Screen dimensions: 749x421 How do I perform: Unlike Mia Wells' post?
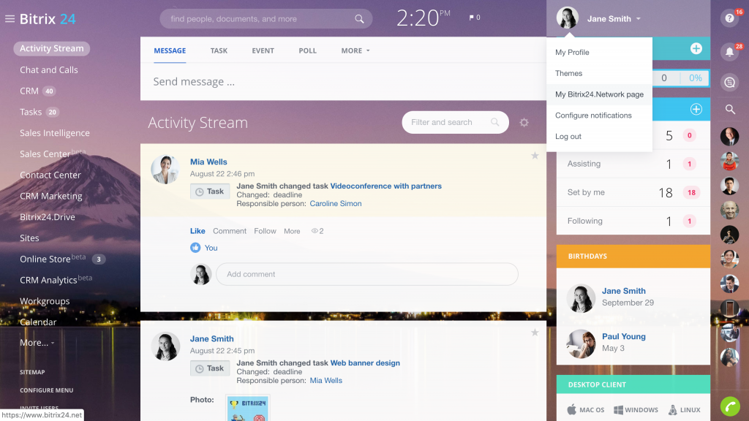click(x=197, y=230)
